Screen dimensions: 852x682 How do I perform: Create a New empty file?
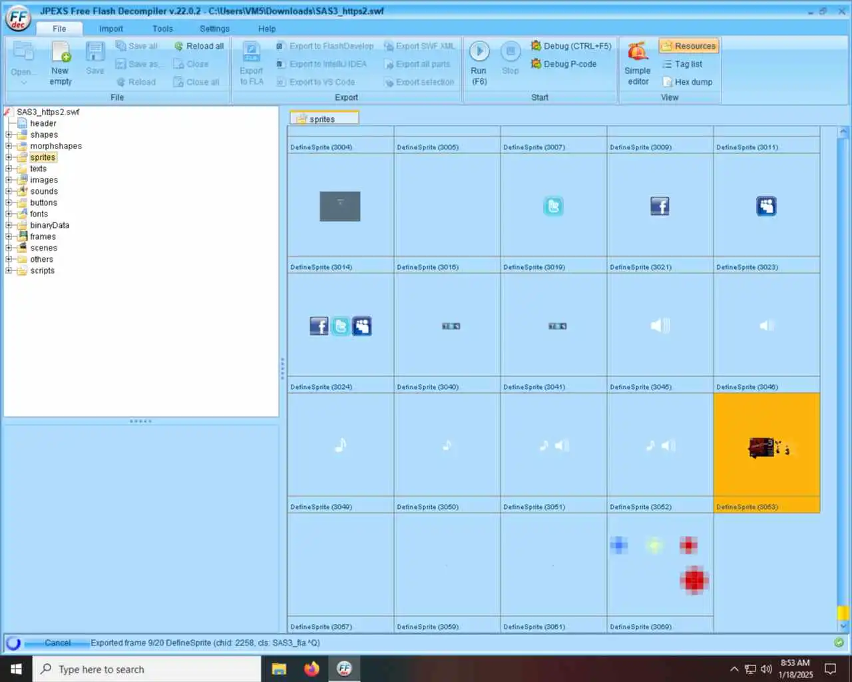61,63
